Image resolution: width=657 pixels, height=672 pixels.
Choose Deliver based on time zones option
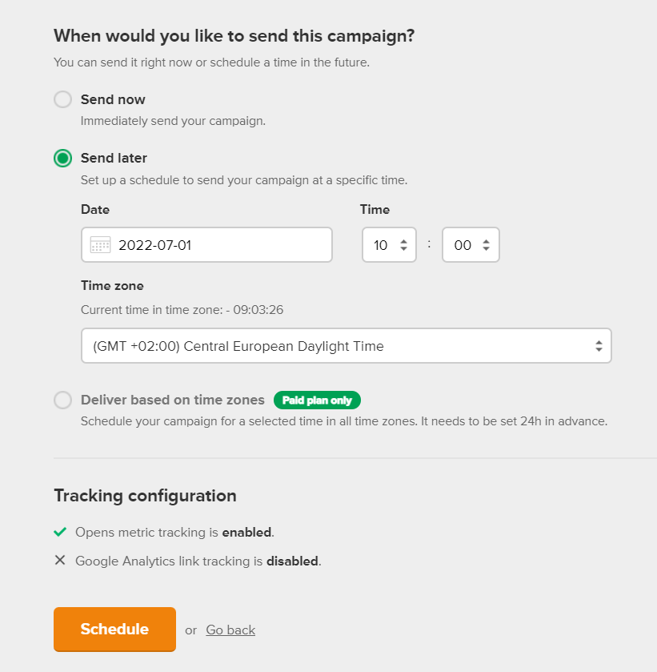click(x=63, y=400)
